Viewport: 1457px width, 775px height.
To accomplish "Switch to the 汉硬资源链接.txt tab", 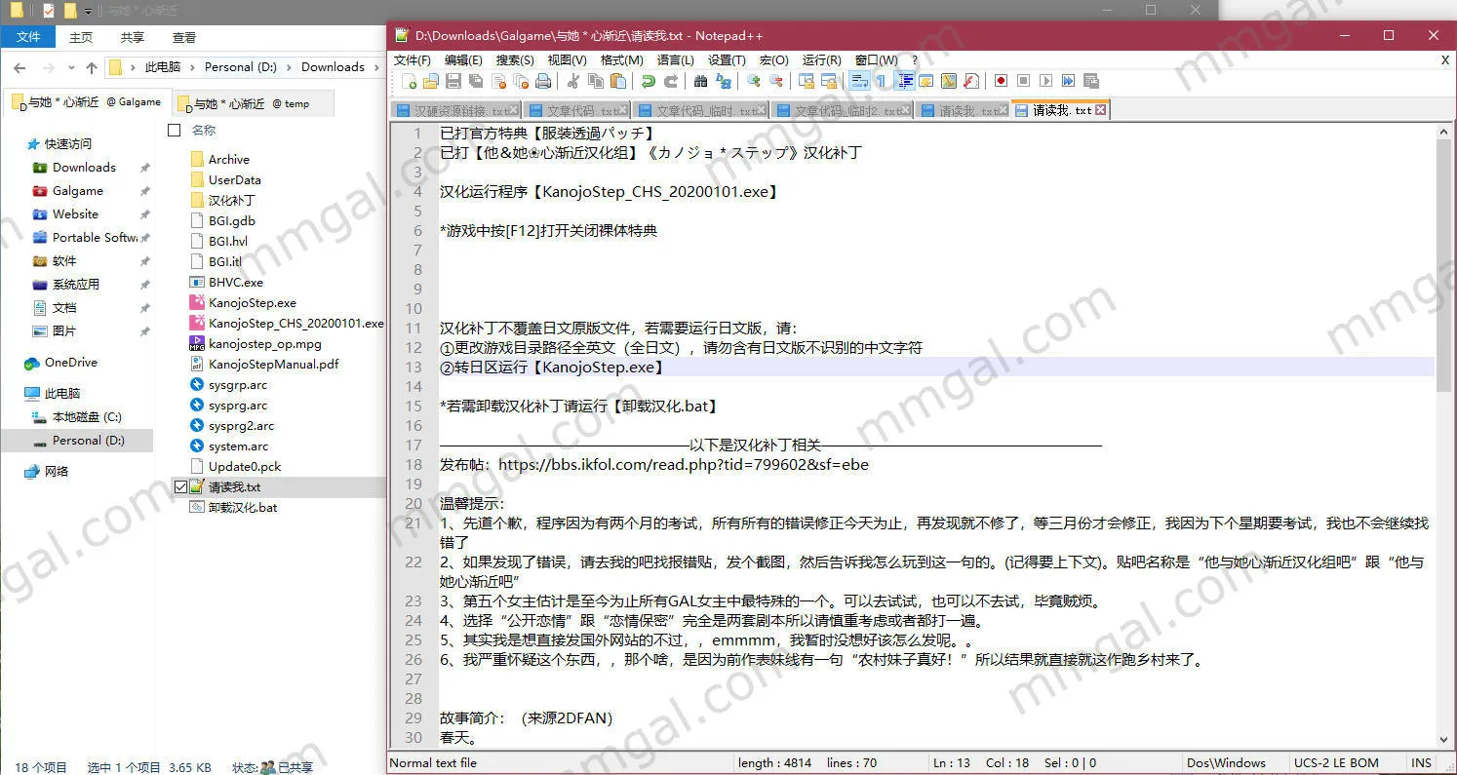I will click(x=454, y=110).
